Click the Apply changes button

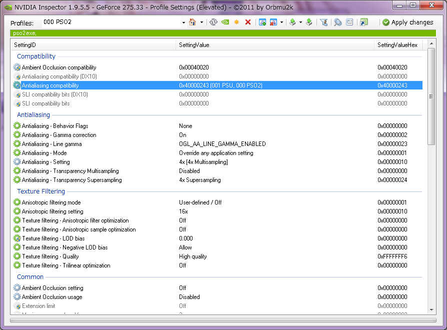pos(408,22)
